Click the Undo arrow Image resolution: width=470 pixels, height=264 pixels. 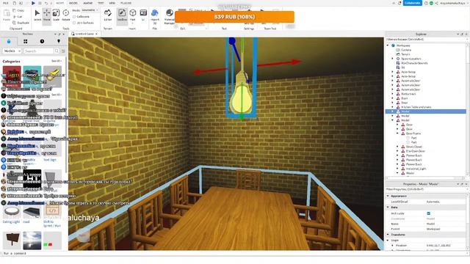46,3
